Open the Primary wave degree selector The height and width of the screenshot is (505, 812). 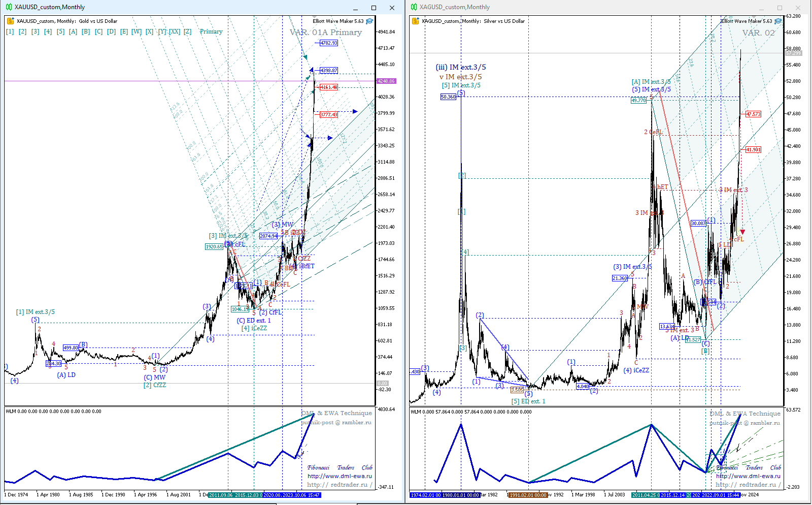pos(211,31)
